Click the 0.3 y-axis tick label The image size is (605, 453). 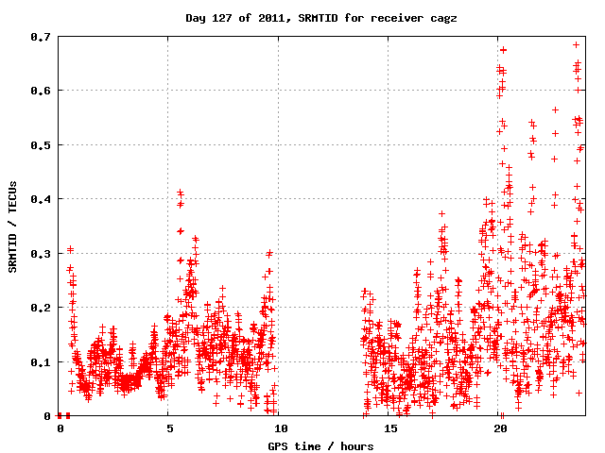40,253
